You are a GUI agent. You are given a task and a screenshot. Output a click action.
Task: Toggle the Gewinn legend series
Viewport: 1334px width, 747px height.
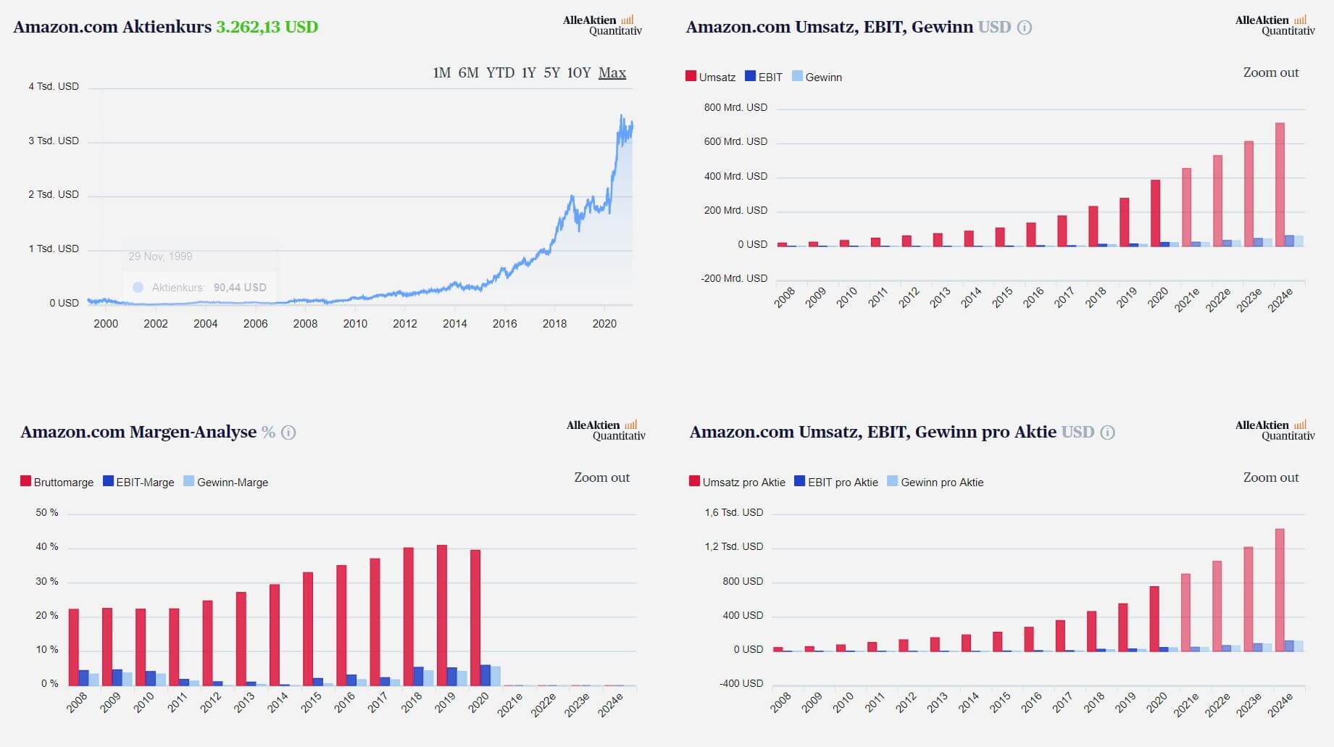click(817, 77)
